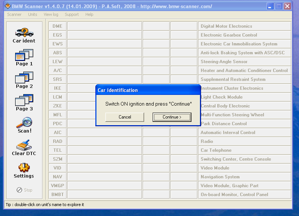Image resolution: width=299 pixels, height=216 pixels.
Task: Select the LEW unit button
Action: 57,62
